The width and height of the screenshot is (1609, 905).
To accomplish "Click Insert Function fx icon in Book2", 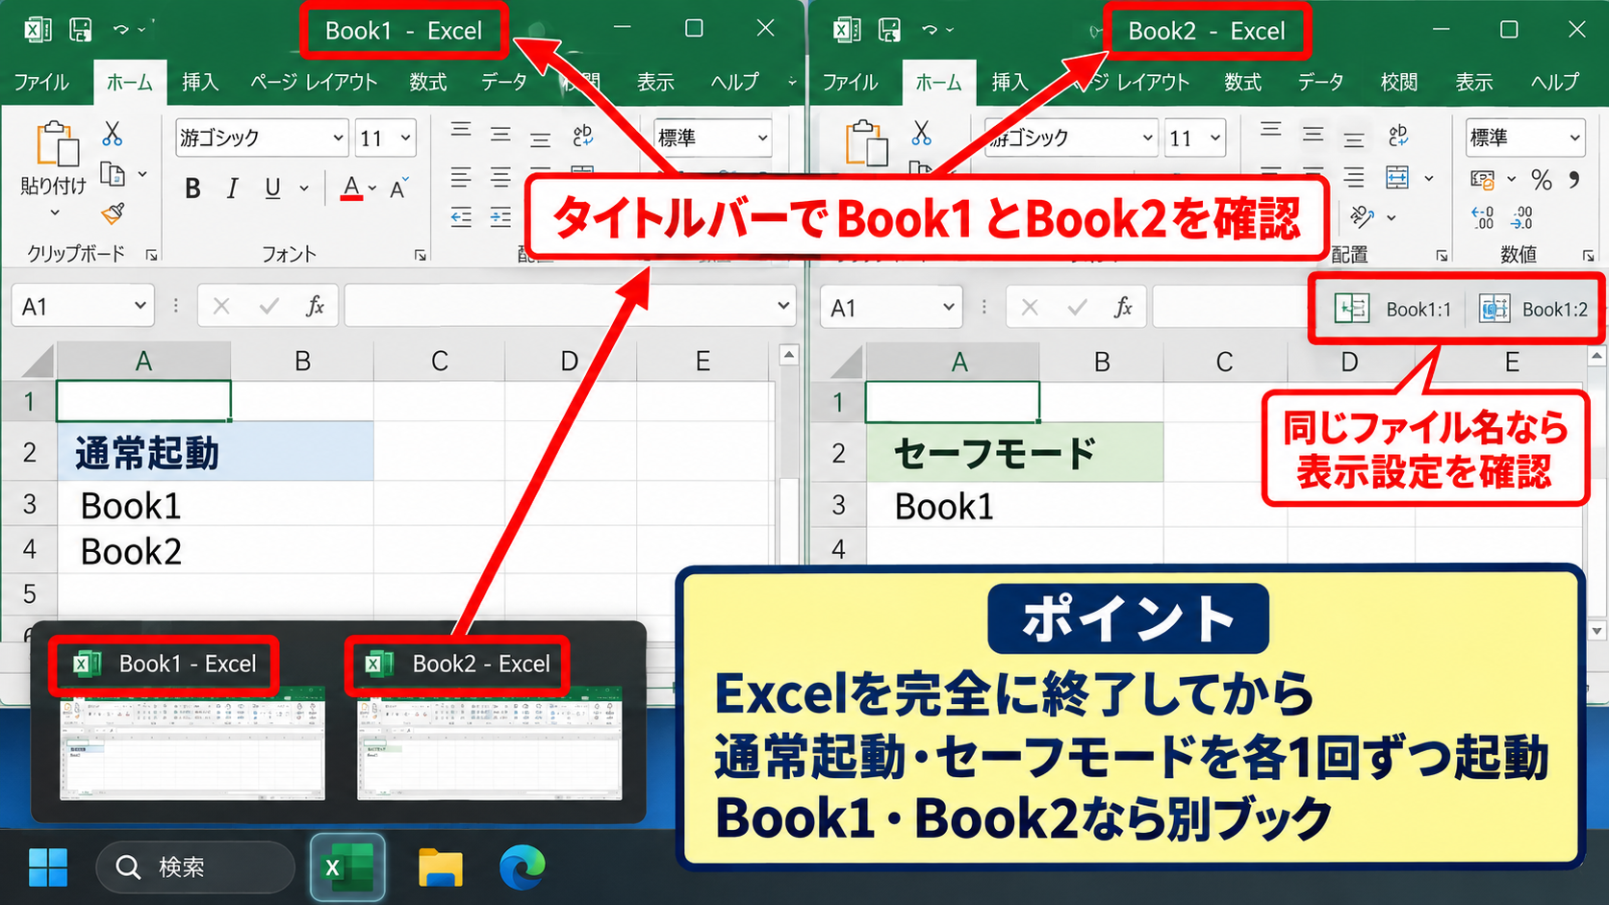I will [x=1123, y=307].
